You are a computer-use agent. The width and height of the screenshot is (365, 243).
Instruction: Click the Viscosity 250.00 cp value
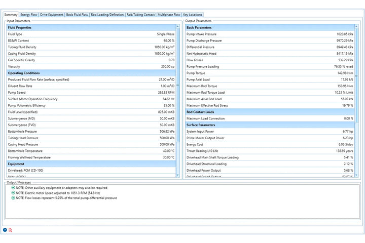[168, 66]
